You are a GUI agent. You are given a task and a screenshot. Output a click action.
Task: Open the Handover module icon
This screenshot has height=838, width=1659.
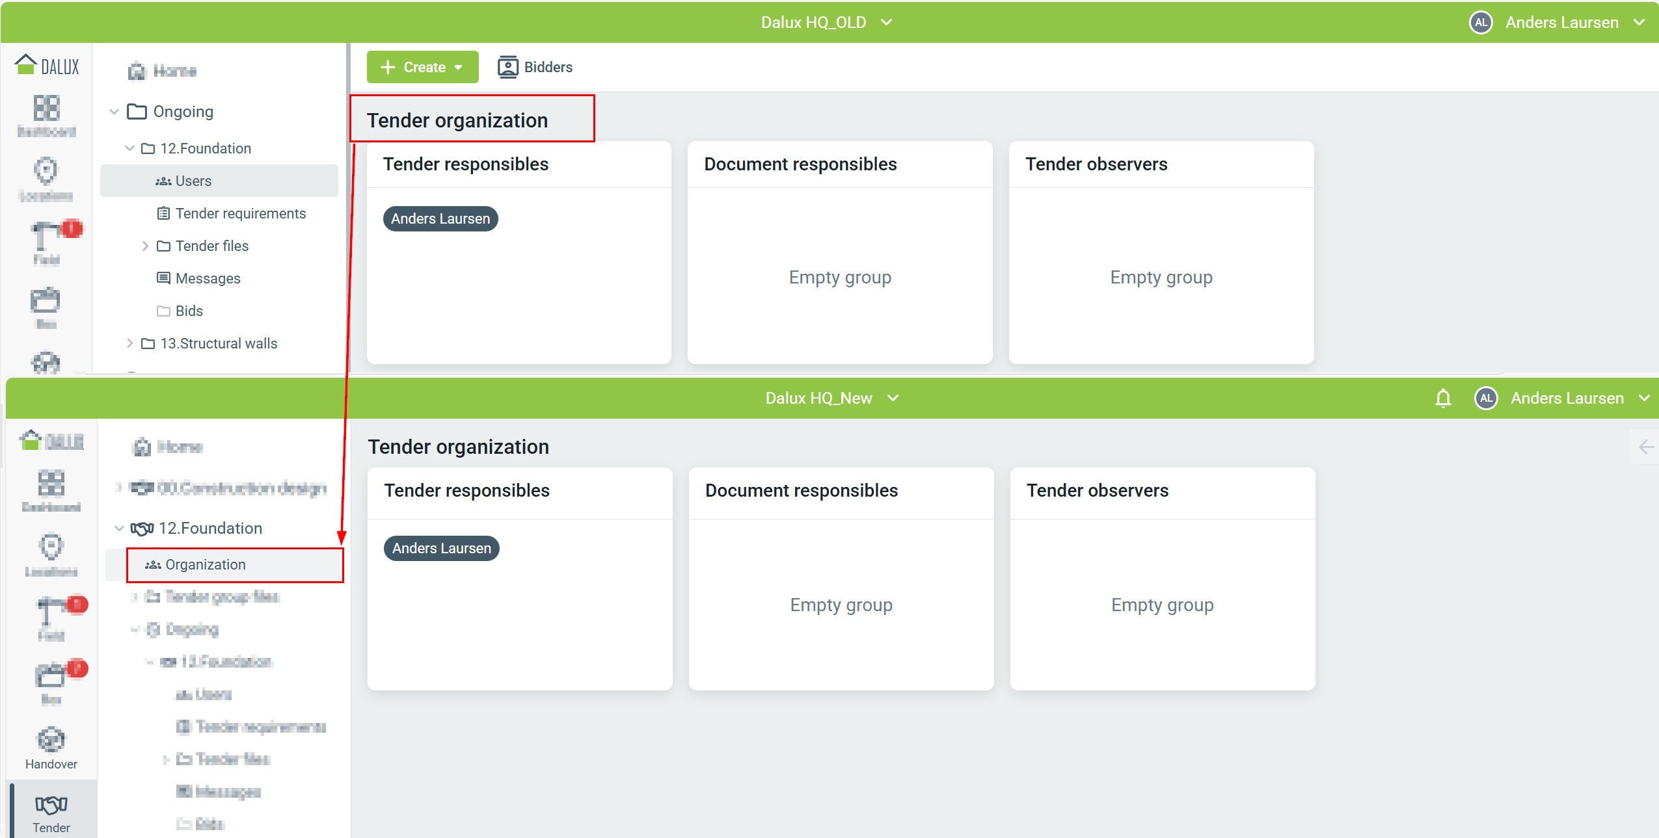click(x=51, y=748)
